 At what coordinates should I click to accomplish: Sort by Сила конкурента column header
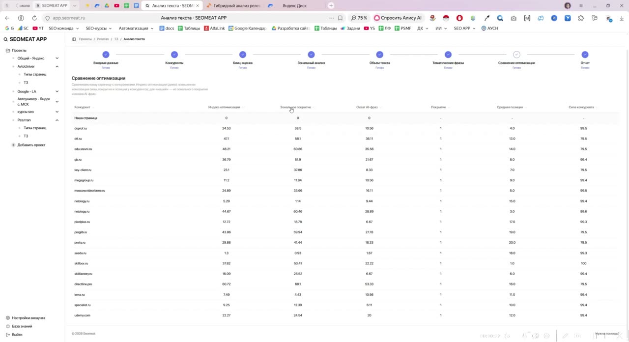coord(581,107)
